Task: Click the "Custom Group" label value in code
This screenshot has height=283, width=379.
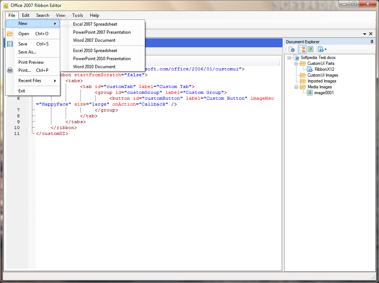Action: [x=203, y=92]
